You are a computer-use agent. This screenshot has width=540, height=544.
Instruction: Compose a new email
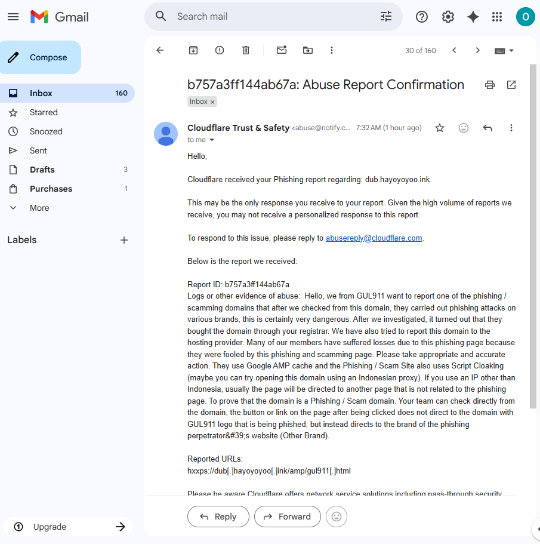pyautogui.click(x=41, y=57)
